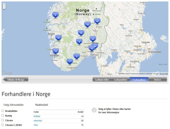
Task: Click the Fylke column header
Action: 36,112
